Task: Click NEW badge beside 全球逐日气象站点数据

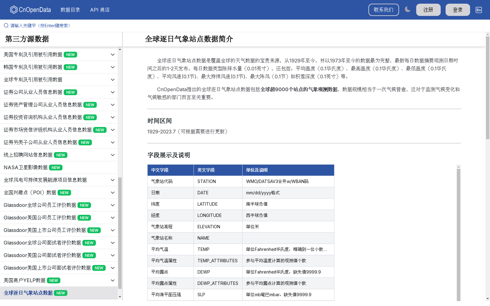Action: pyautogui.click(x=61, y=293)
